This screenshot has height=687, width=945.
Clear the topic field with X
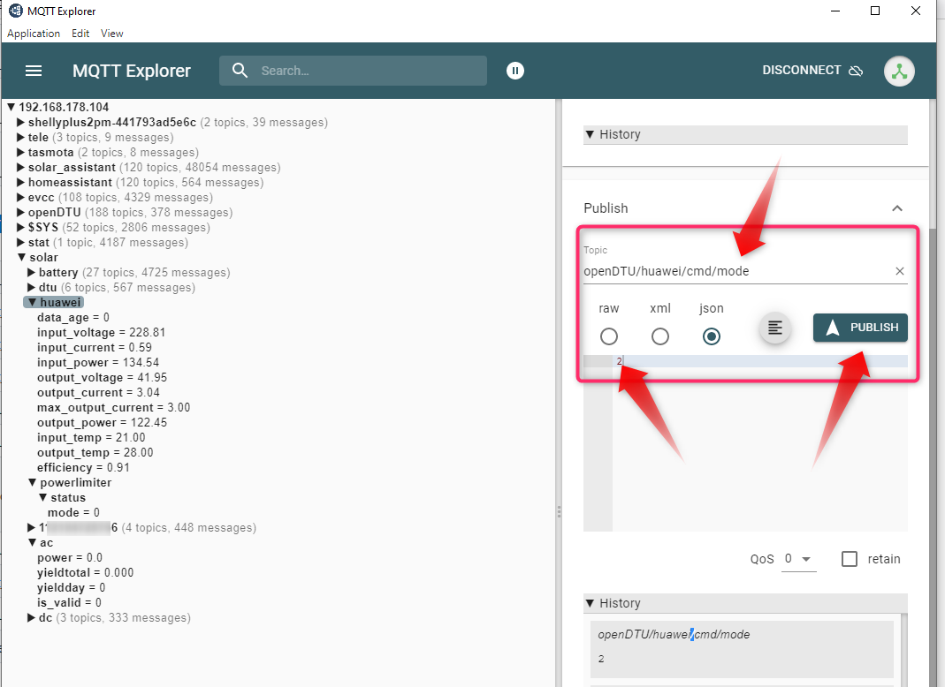click(x=899, y=271)
